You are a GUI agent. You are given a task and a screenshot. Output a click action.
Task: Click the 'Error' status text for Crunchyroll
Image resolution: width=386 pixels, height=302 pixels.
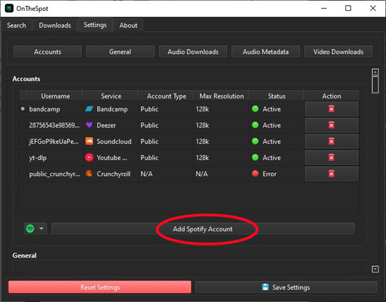pos(270,174)
